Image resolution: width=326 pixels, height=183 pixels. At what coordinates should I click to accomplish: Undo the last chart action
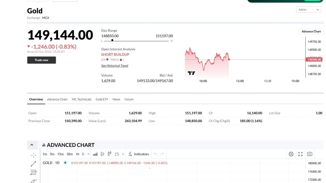(x=155, y=154)
